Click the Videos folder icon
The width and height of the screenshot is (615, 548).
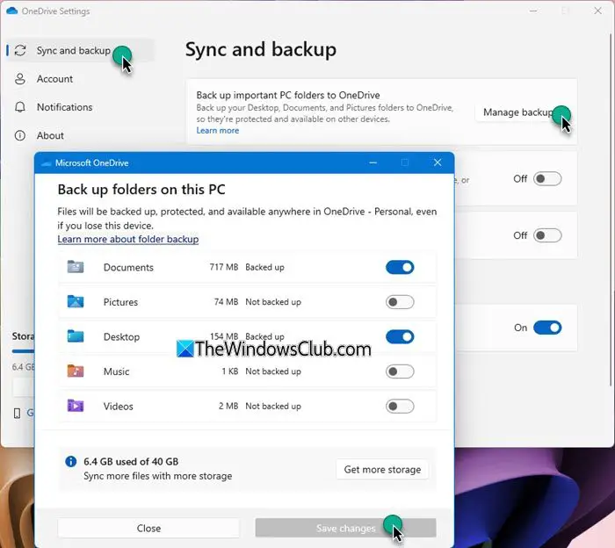click(76, 406)
